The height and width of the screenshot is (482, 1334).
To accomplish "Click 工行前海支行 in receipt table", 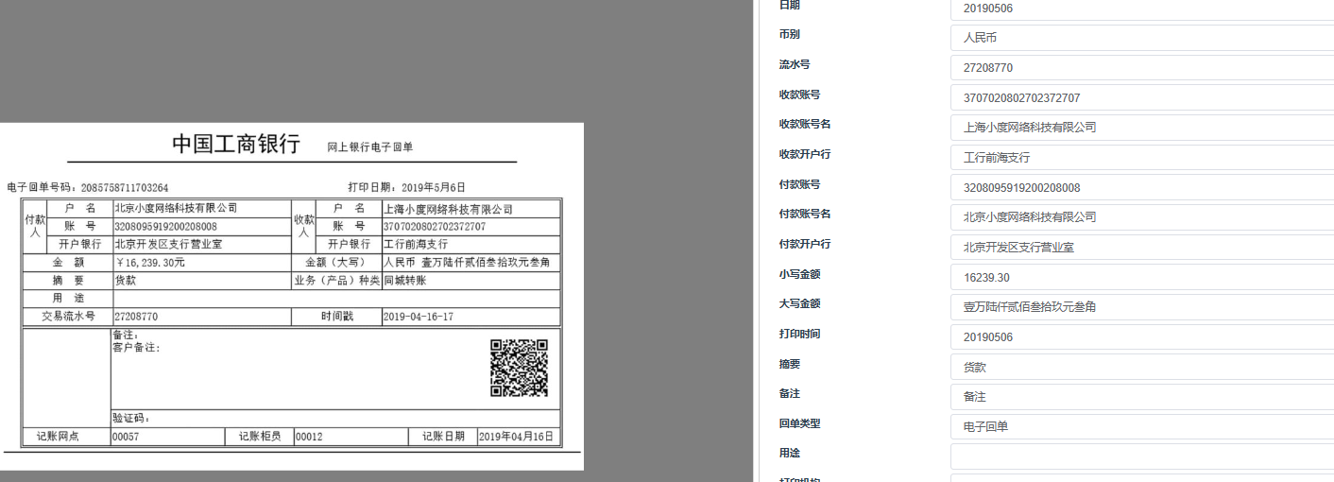I will 416,244.
